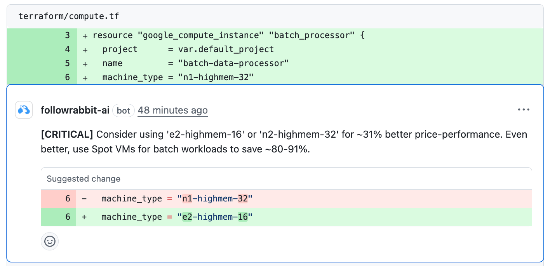Select diff line number 5
This screenshot has height=266, width=550.
(x=67, y=63)
